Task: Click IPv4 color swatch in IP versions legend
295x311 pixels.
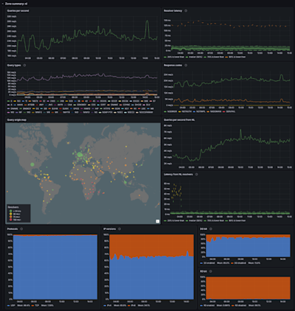Action: [x=105, y=306]
